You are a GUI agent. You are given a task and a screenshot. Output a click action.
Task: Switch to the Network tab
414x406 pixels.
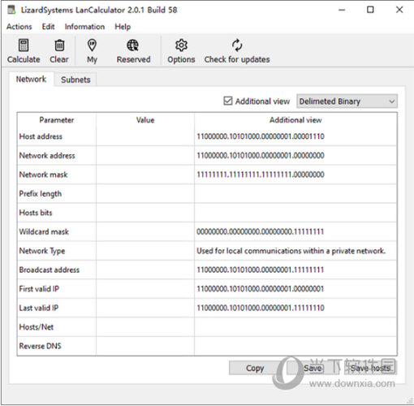click(31, 80)
